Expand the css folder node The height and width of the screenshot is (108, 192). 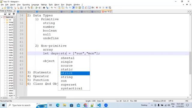[4, 20]
